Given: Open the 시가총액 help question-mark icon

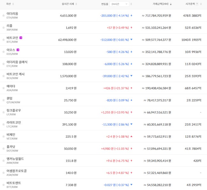Looking at the screenshot, I should coord(197,4).
